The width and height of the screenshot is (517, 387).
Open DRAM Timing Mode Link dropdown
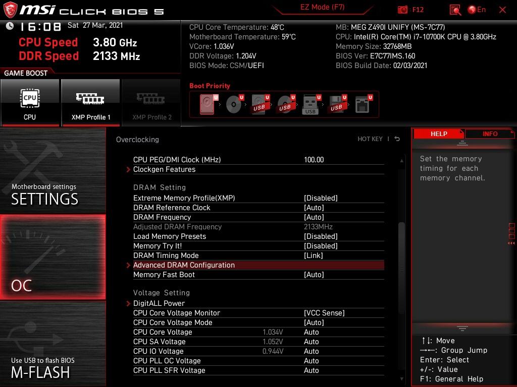pyautogui.click(x=313, y=255)
